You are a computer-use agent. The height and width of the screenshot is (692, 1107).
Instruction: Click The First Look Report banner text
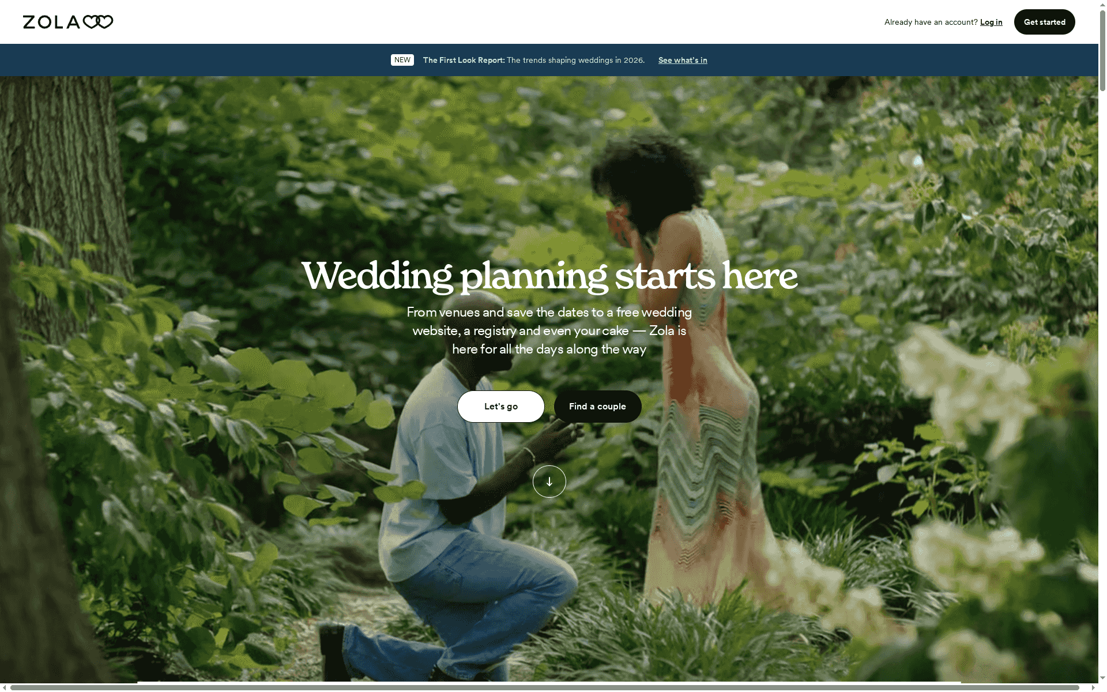pyautogui.click(x=534, y=60)
